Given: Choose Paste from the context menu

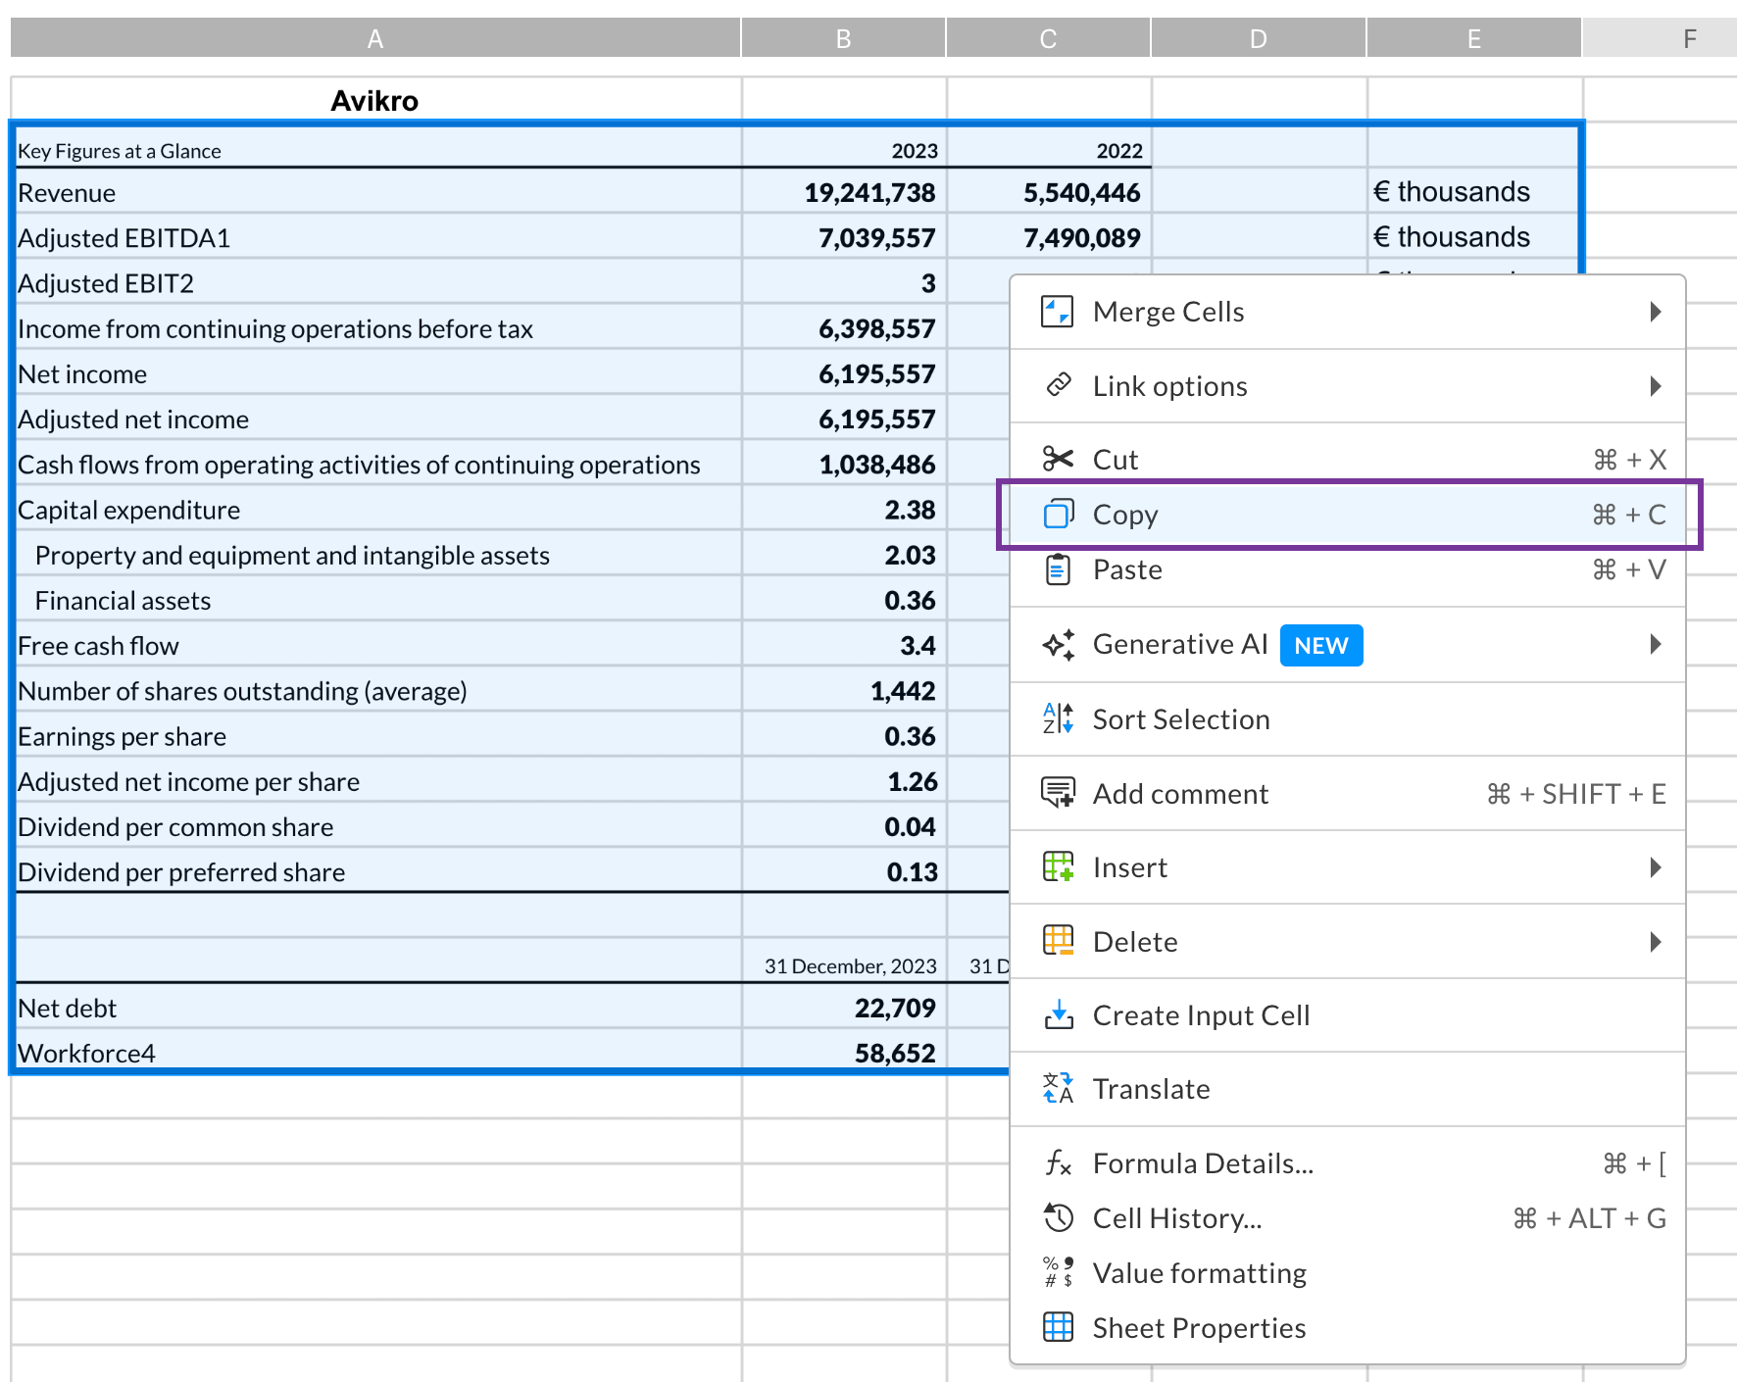Looking at the screenshot, I should [1348, 569].
